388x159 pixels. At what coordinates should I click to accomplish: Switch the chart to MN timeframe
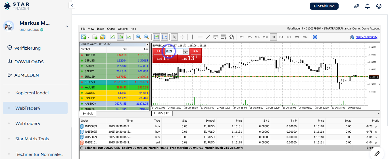(x=305, y=37)
